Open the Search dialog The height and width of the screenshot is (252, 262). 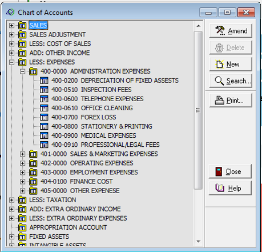coord(231,81)
